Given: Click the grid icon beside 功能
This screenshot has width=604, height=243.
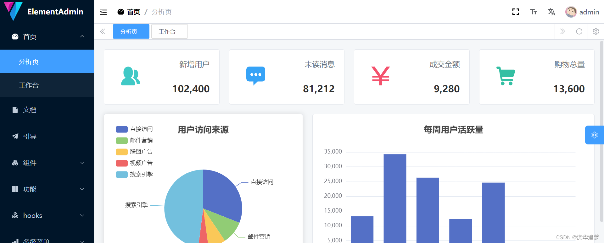Looking at the screenshot, I should click(x=15, y=189).
